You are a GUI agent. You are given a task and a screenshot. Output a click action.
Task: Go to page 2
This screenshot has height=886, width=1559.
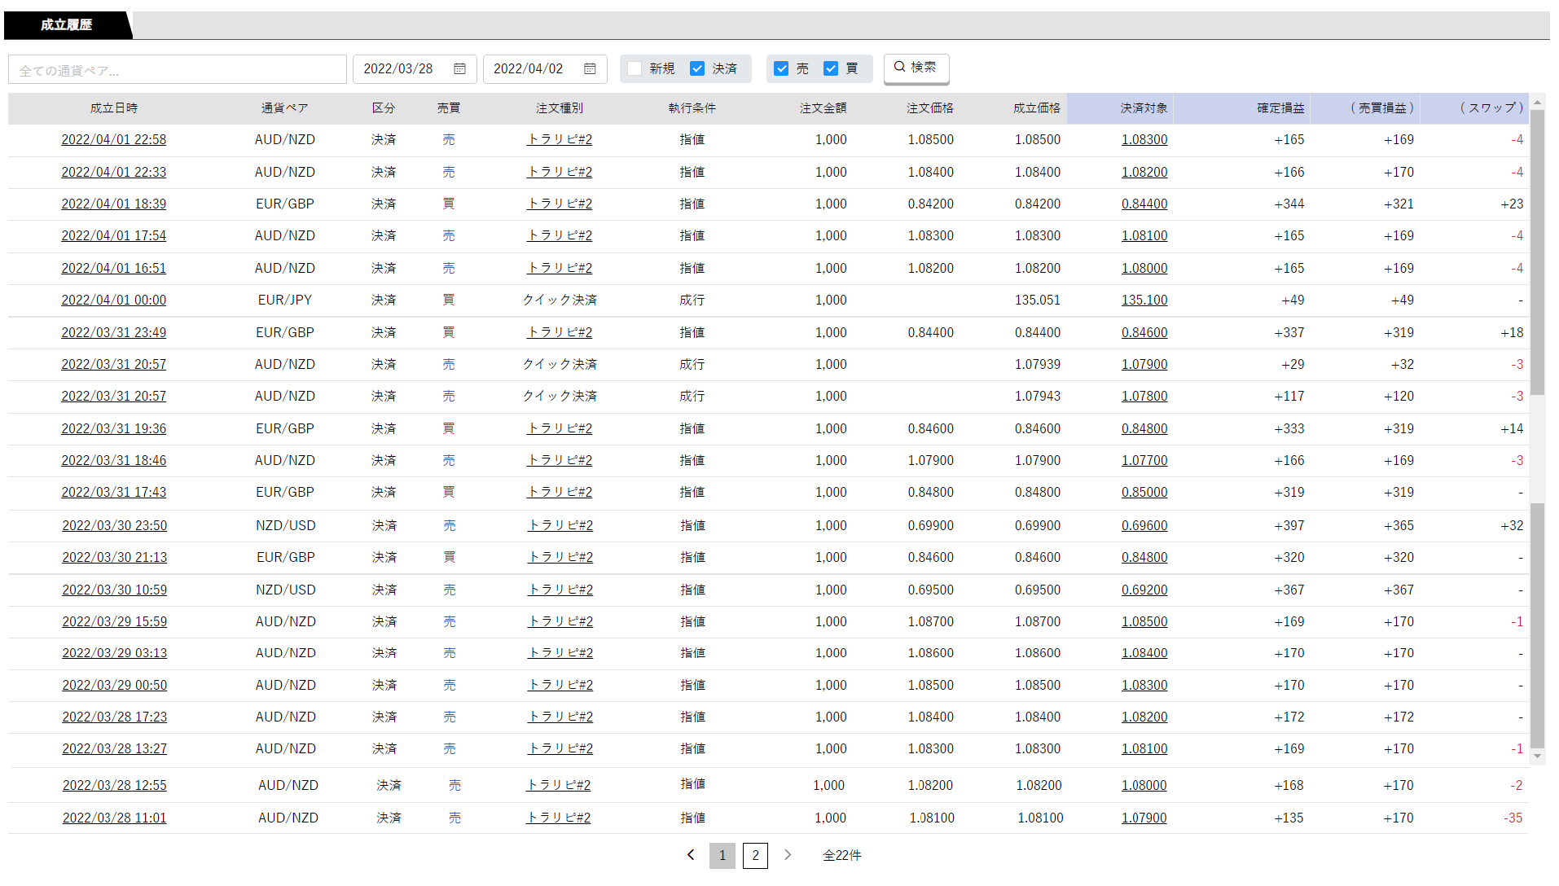click(755, 855)
